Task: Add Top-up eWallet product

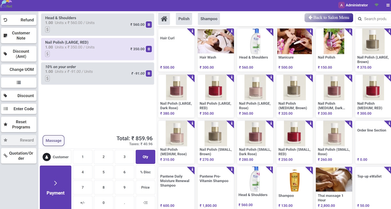Action: click(373, 188)
